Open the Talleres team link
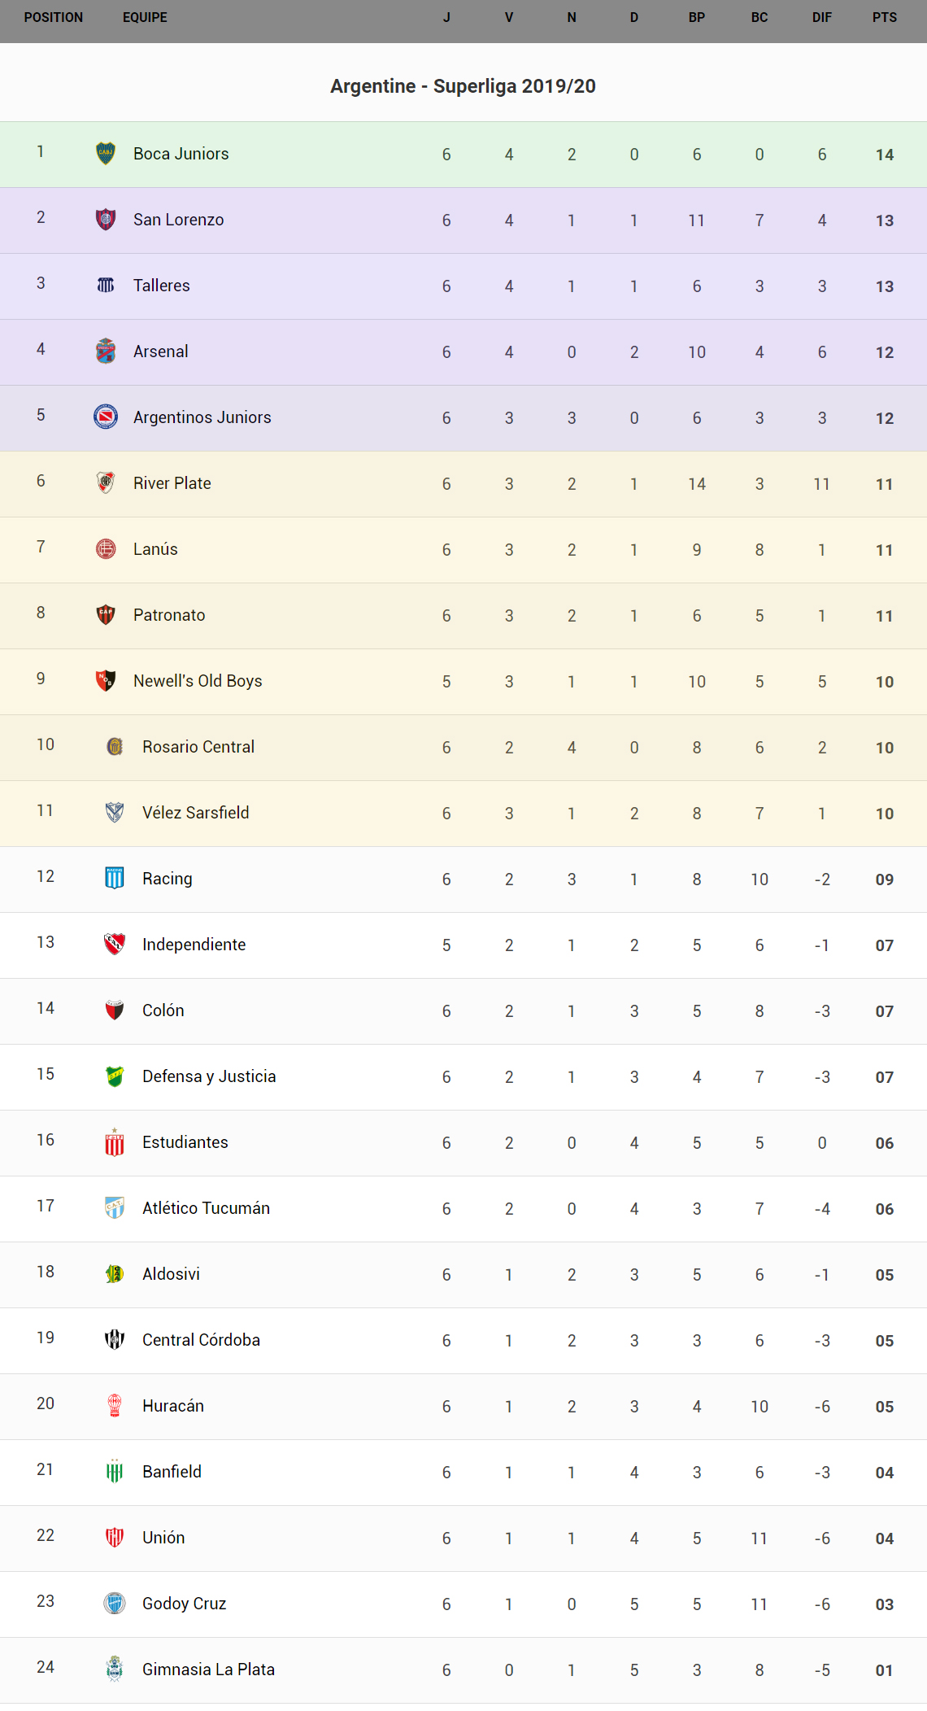The width and height of the screenshot is (927, 1711). [161, 286]
